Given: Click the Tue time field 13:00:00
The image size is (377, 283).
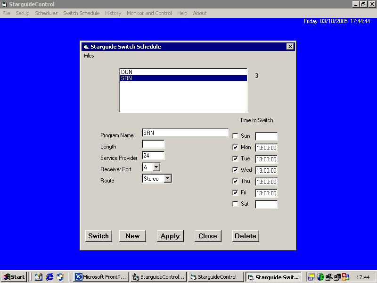Looking at the screenshot, I should [x=266, y=159].
